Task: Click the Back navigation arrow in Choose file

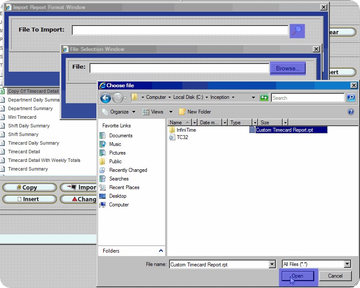Action: [105, 98]
